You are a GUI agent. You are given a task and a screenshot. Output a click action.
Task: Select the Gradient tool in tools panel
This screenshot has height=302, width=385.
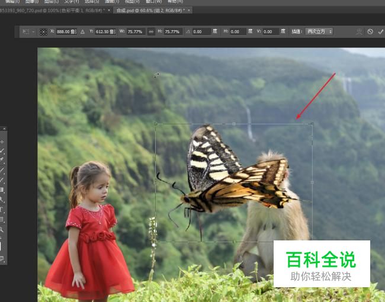click(x=1, y=189)
